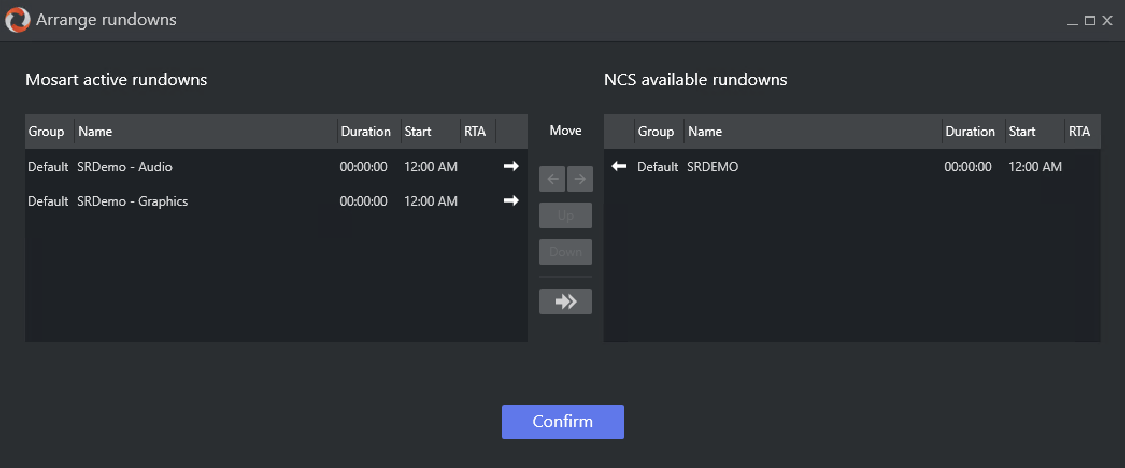Image resolution: width=1125 pixels, height=468 pixels.
Task: Select the SRDemo - Audio rundown
Action: (125, 167)
